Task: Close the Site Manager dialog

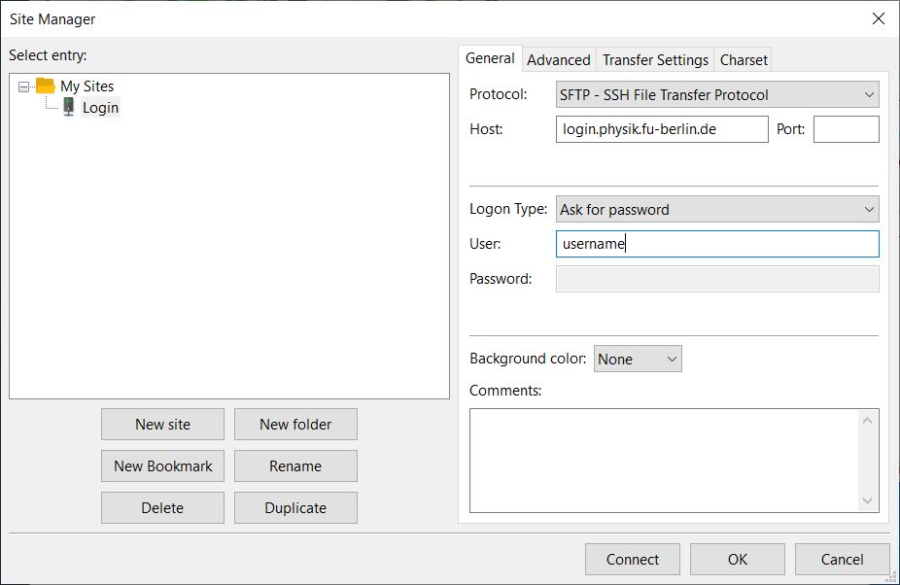Action: (x=879, y=18)
